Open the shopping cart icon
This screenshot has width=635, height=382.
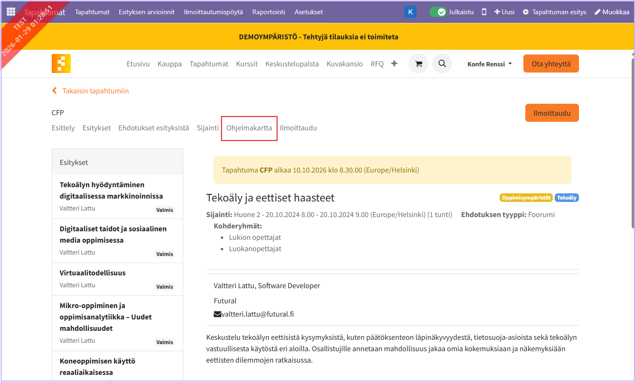pyautogui.click(x=418, y=64)
